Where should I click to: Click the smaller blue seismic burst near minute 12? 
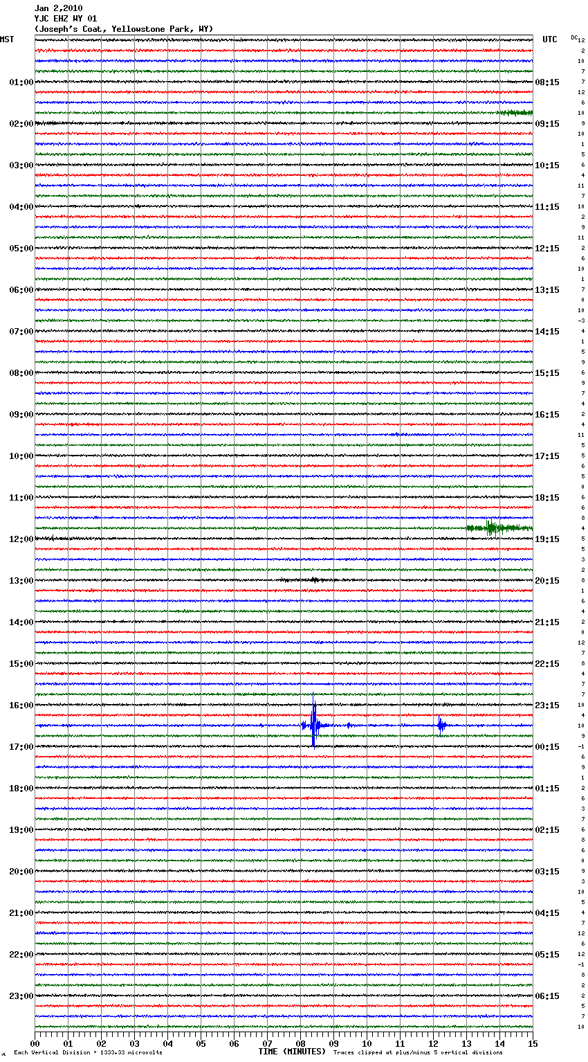pyautogui.click(x=441, y=725)
